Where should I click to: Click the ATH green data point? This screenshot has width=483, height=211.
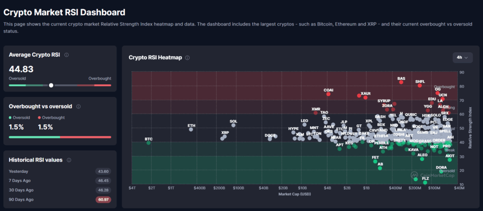[383, 151]
